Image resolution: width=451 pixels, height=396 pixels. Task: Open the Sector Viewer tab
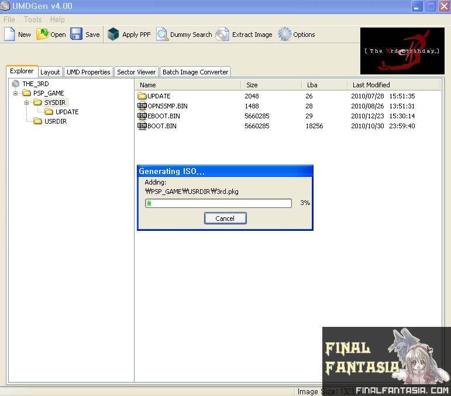coord(136,72)
